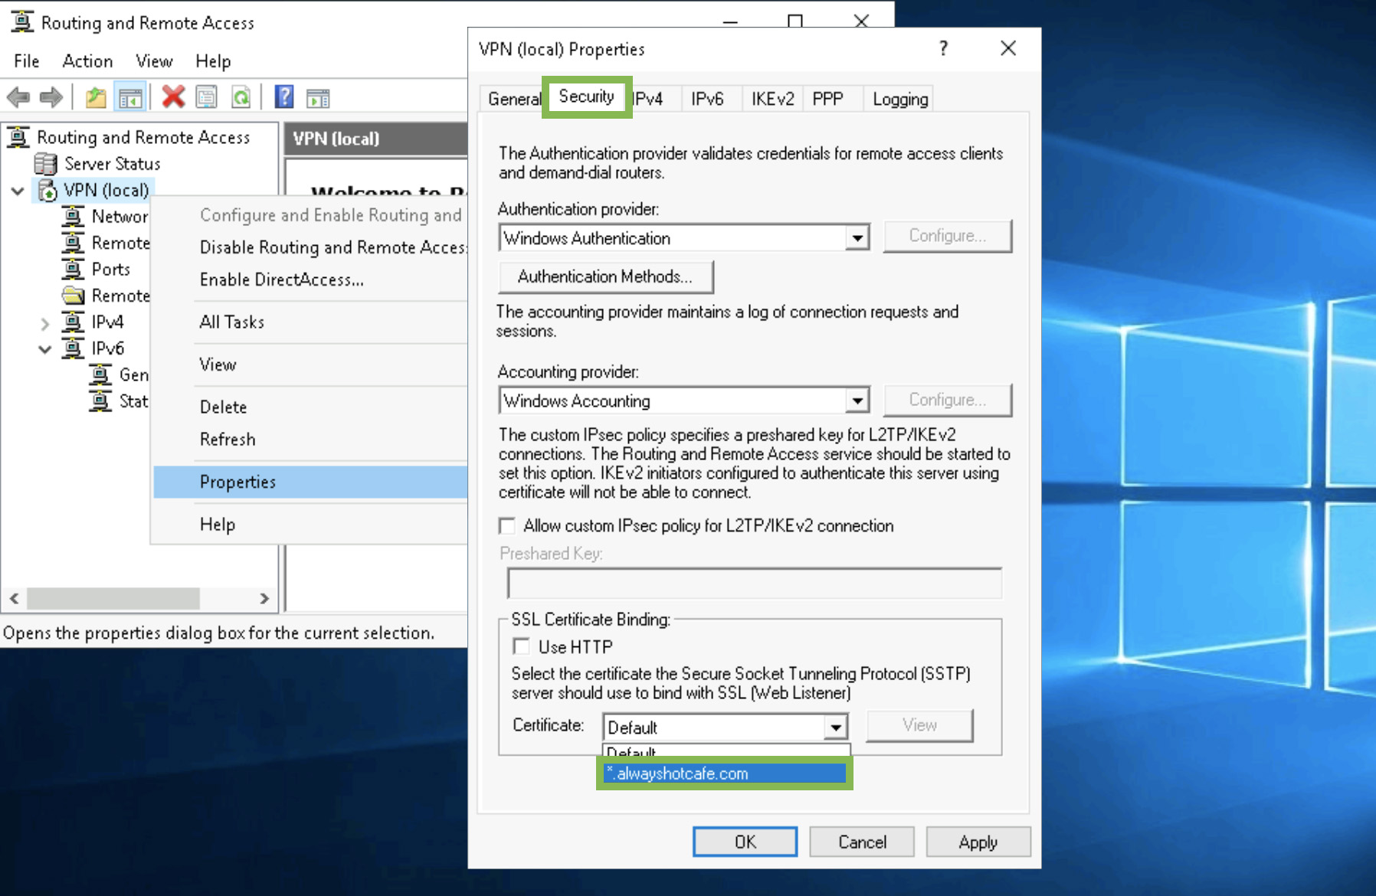Open the Authentication provider dropdown

pyautogui.click(x=857, y=238)
